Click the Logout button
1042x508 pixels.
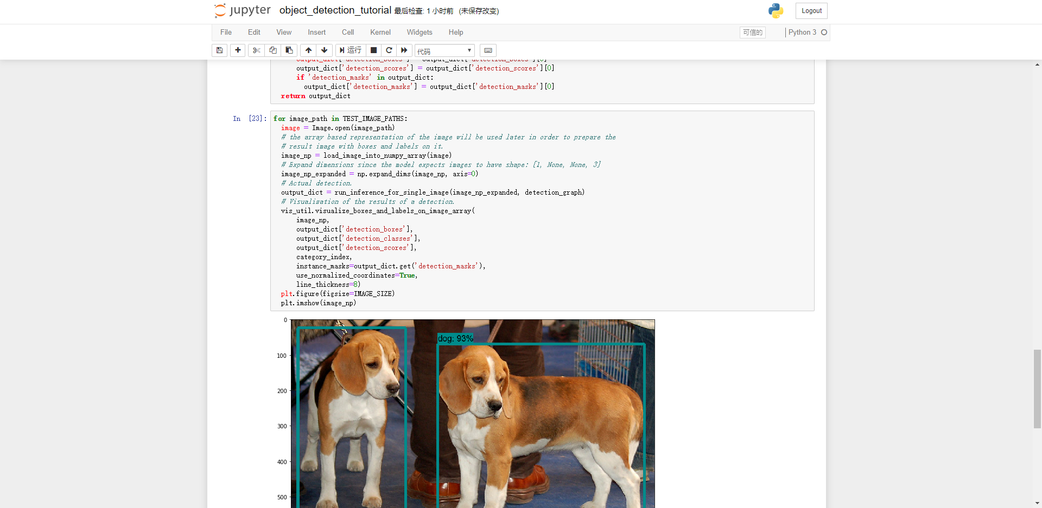point(811,11)
